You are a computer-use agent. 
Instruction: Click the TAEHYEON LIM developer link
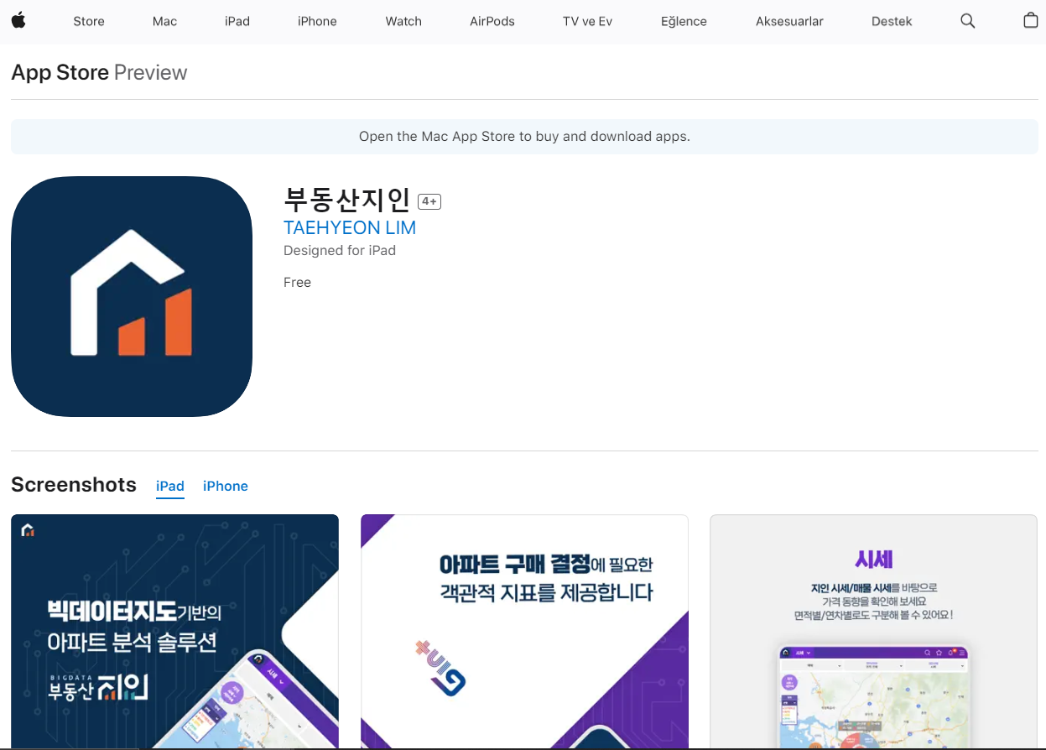(x=350, y=227)
